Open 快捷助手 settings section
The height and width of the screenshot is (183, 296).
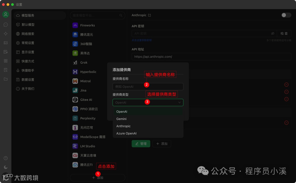pos(40,70)
